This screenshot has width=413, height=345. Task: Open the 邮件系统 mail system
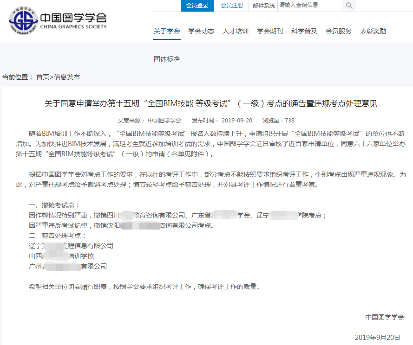[x=263, y=6]
